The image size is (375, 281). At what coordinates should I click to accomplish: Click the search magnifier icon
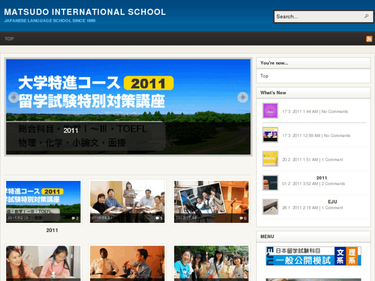click(367, 16)
